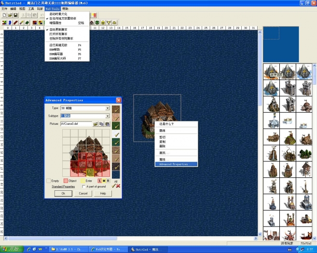
Task: Close the Advanced Properties dialog
Action: [119, 100]
